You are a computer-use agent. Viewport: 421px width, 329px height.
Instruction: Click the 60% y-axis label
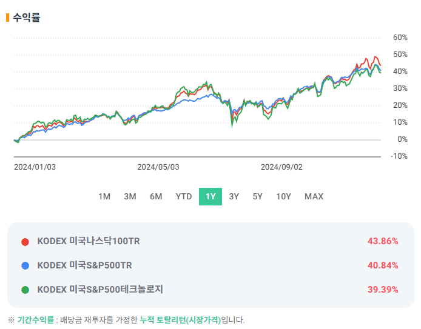400,38
